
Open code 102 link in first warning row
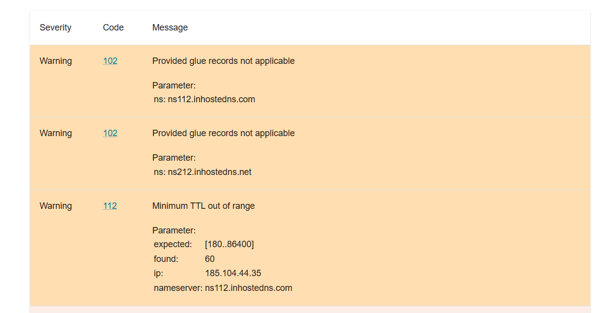coord(110,61)
